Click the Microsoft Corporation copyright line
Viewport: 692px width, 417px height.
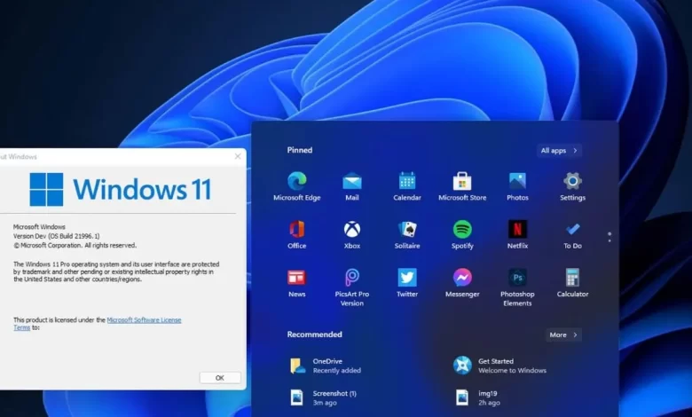[x=75, y=246]
